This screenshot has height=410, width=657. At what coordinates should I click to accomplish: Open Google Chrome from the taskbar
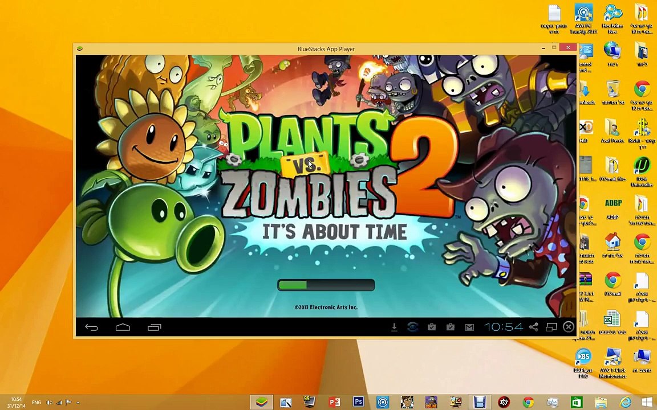click(x=528, y=403)
